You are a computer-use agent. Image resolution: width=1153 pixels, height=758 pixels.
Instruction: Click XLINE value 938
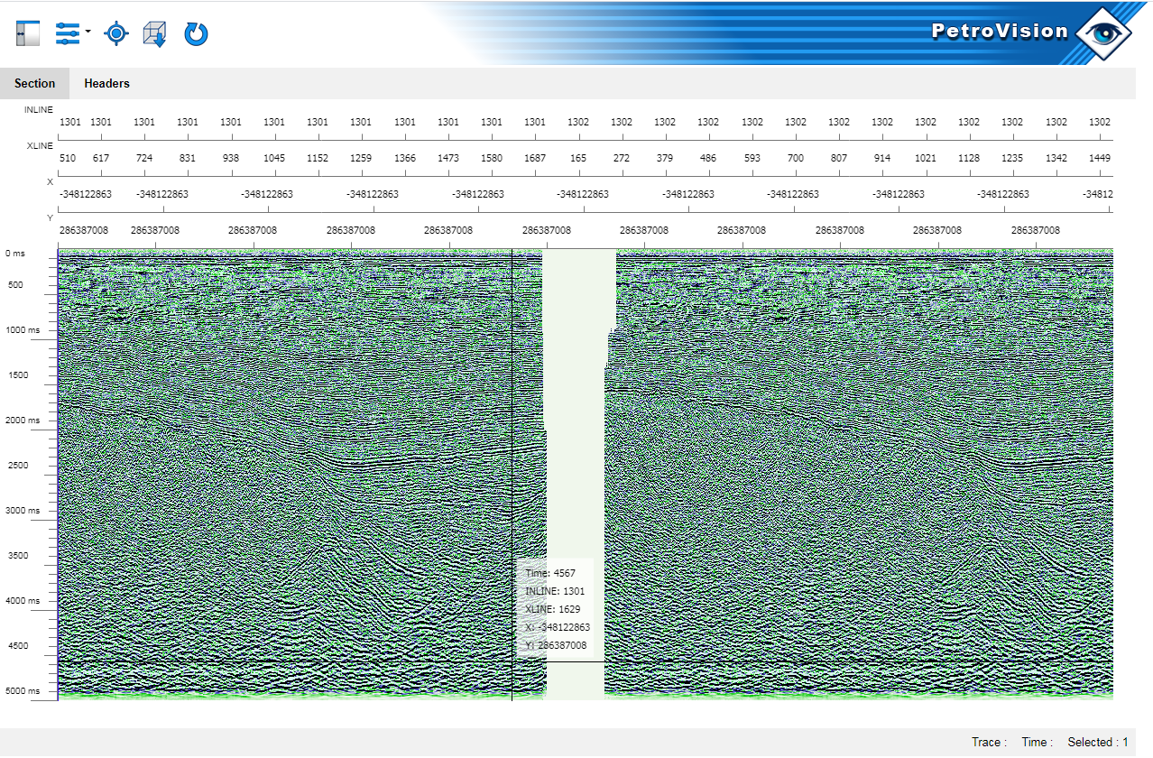coord(231,158)
